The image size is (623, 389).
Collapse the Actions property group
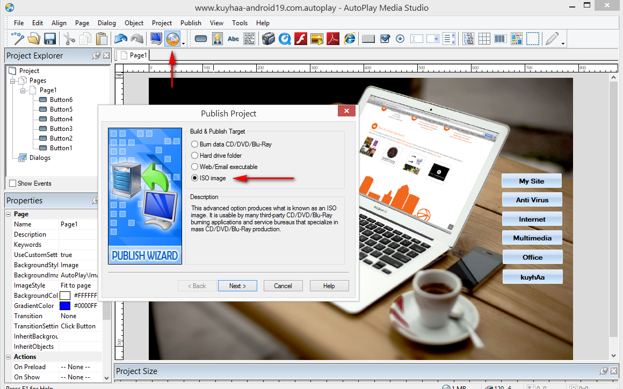coord(9,357)
